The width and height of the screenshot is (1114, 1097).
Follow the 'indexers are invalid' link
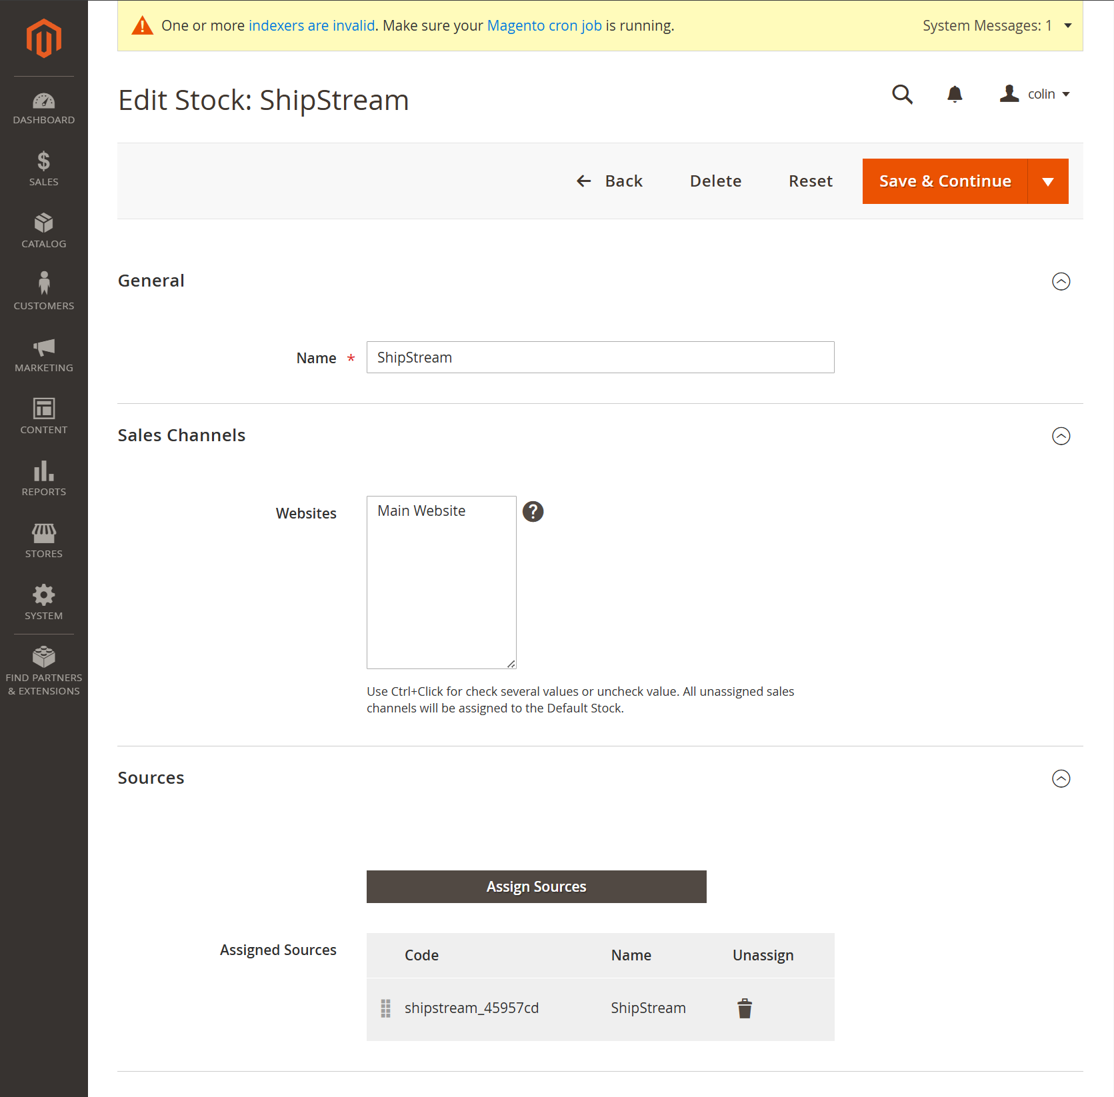311,26
